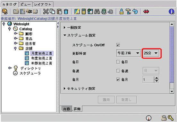
Task: Click the scissors cut icon
Action: (46, 11)
